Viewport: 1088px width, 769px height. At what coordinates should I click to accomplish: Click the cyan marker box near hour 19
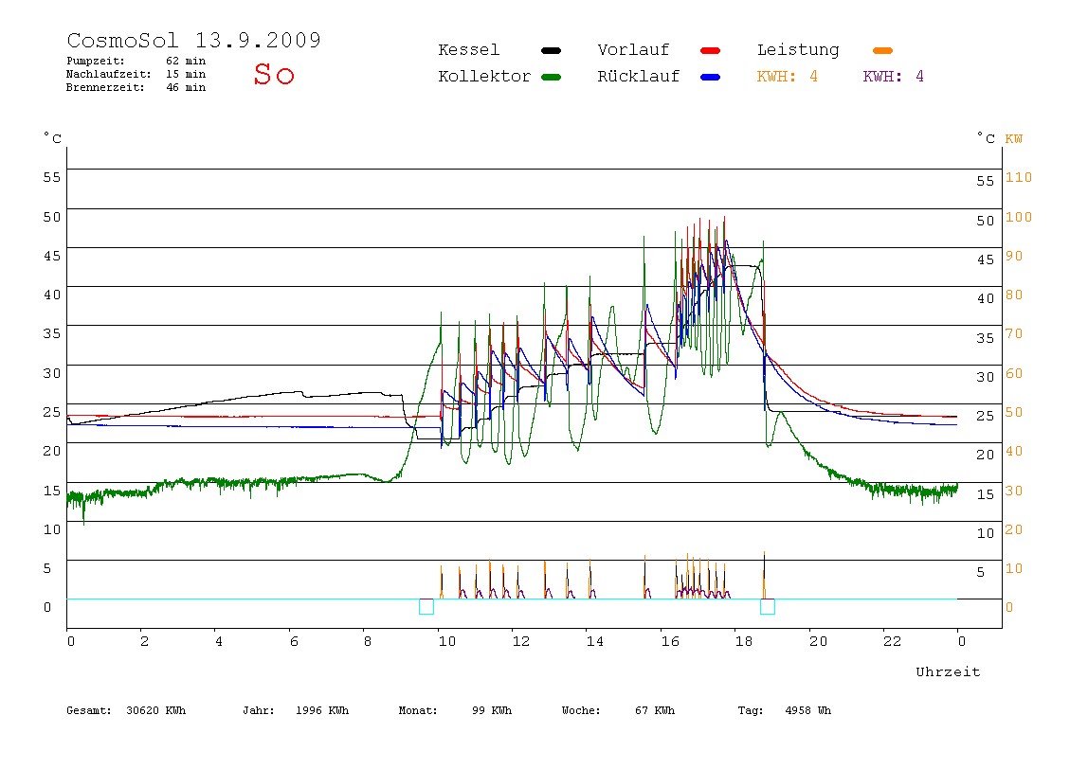(768, 607)
